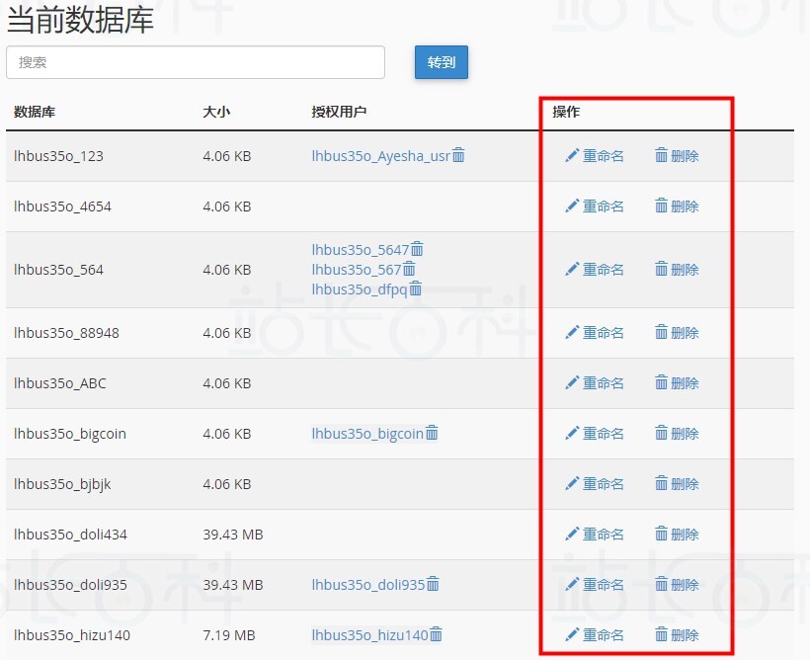The height and width of the screenshot is (660, 810).
Task: Click the delete trash icon for lhbus35o_bigcoin database
Action: pyautogui.click(x=663, y=433)
